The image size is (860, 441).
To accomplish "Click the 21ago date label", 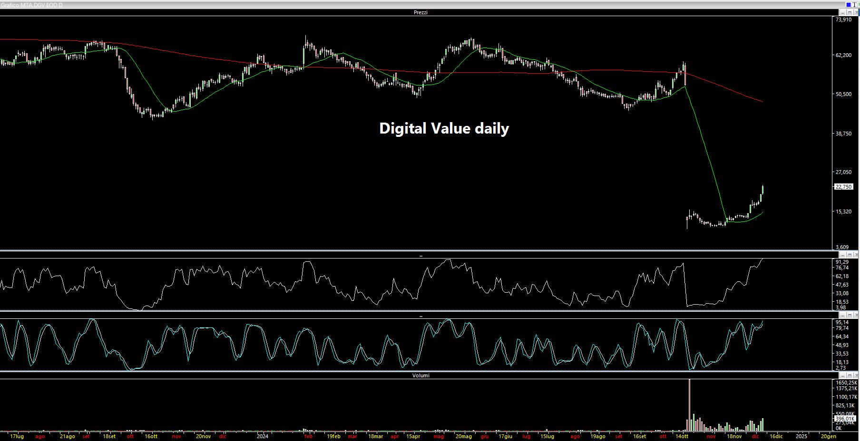I will 68,436.
